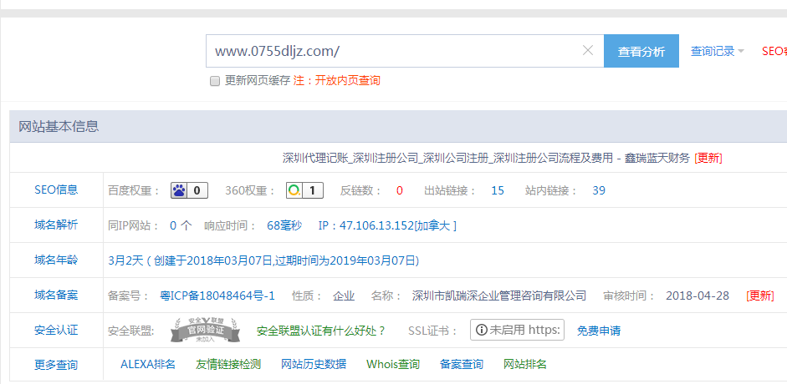Click the domain age 3月2天 link
Viewport: 787px width, 384px height.
click(x=126, y=260)
